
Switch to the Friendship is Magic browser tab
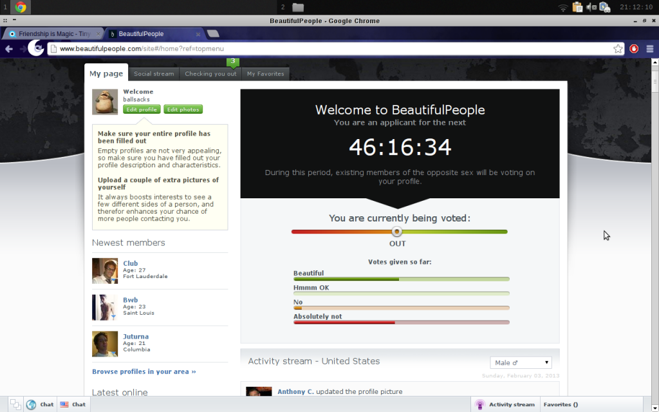click(x=54, y=34)
